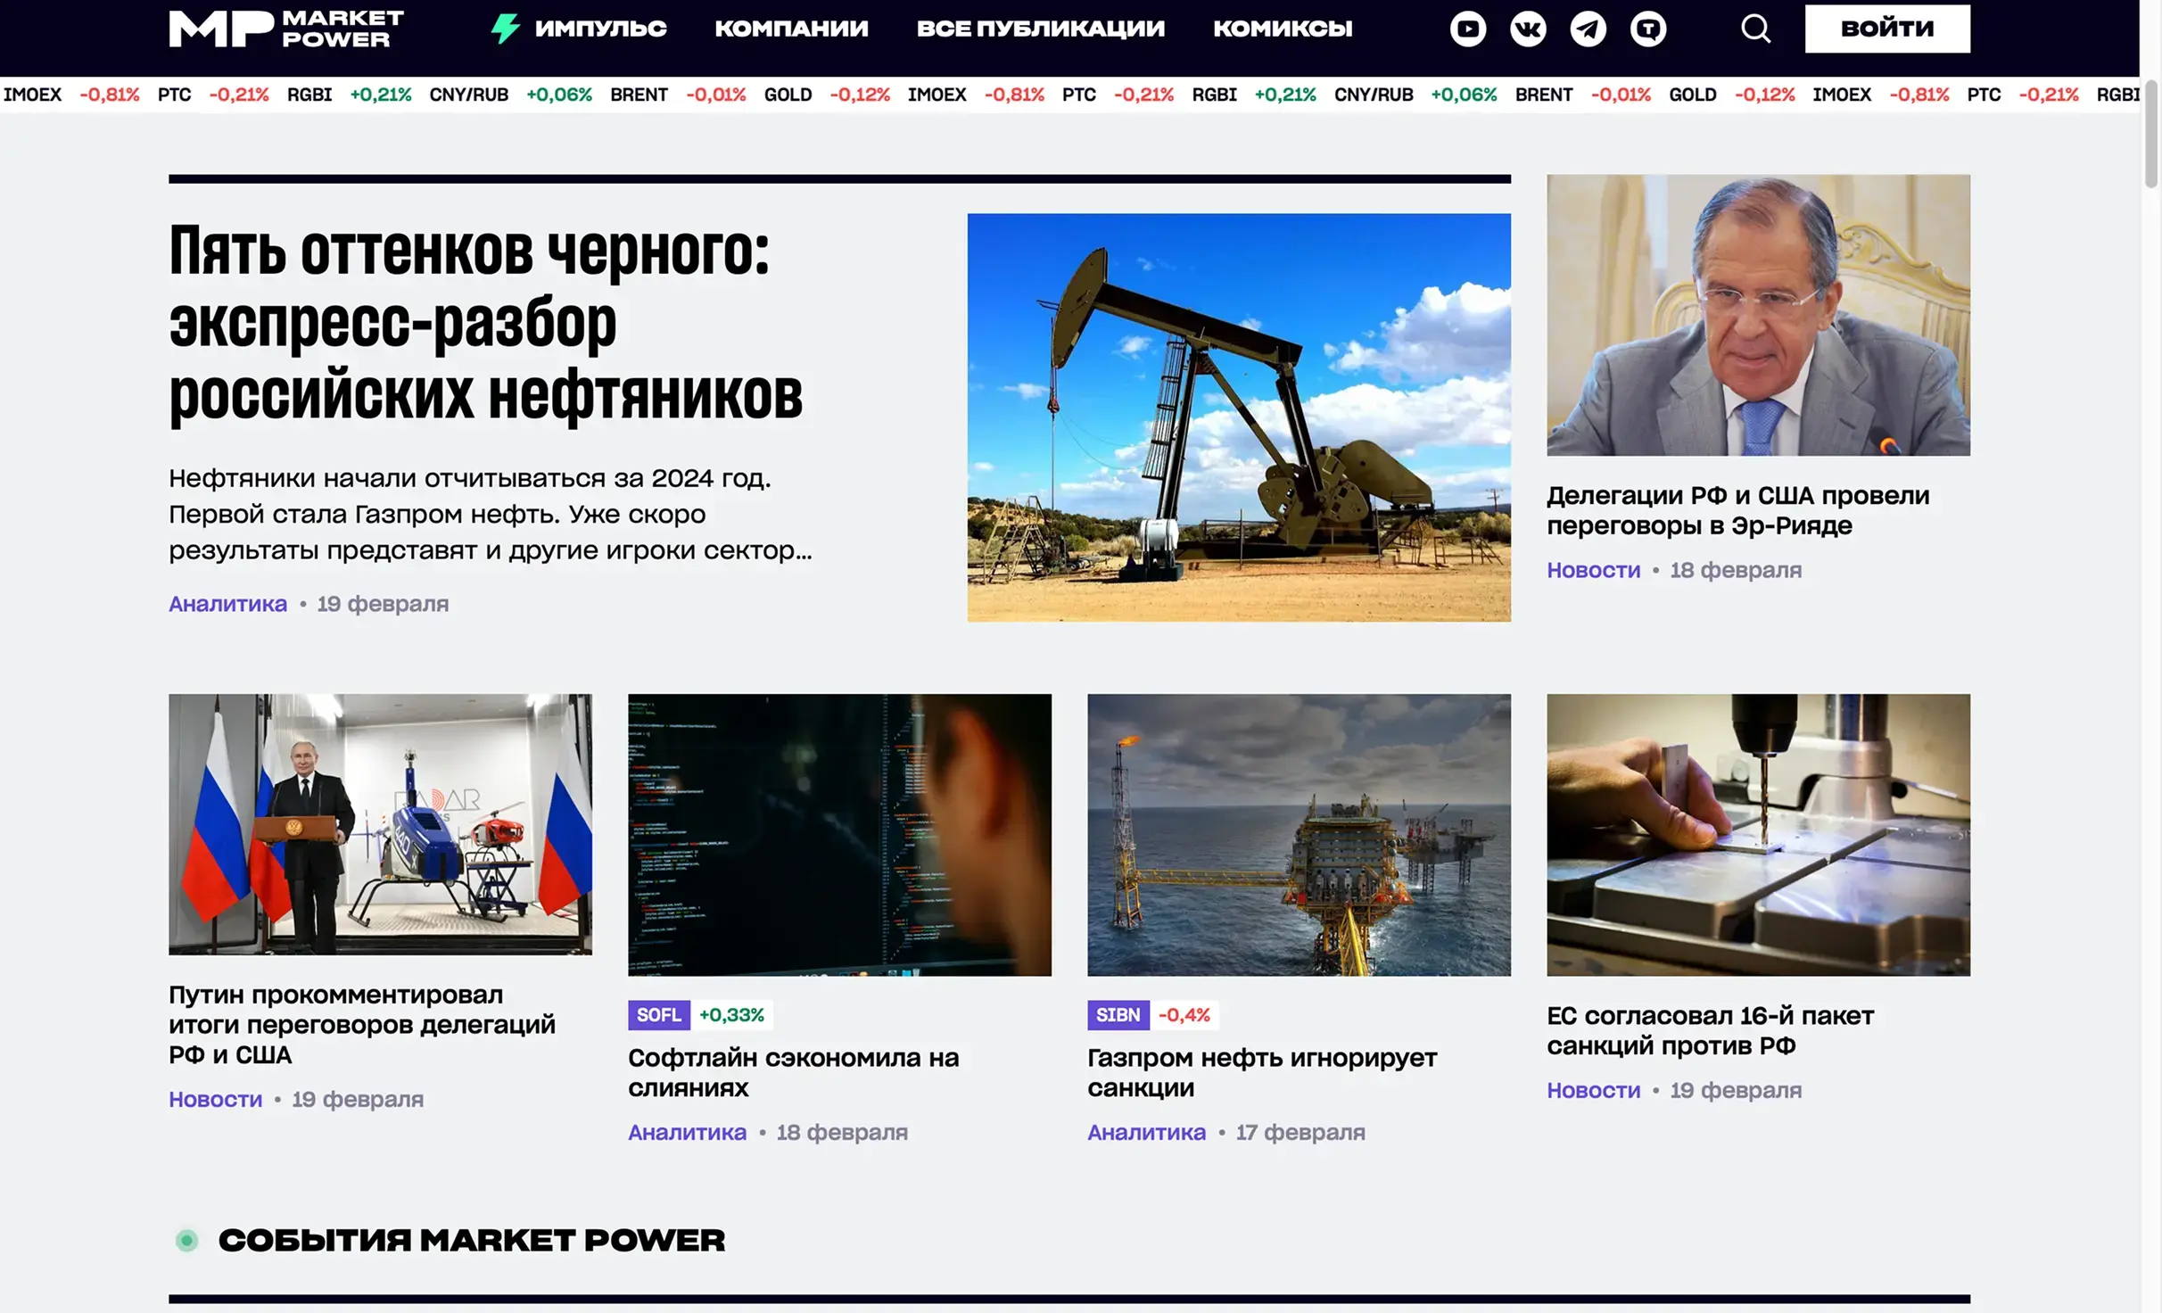Open the Telegram icon in the top bar
Screen dimensions: 2162x1313
coord(1588,28)
